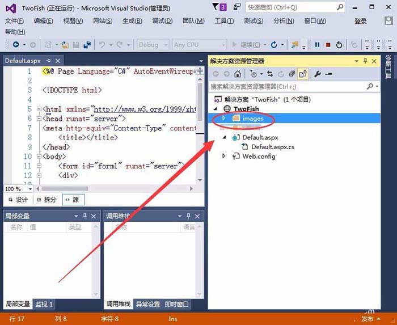The width and height of the screenshot is (397, 325).
Task: Click the feedback icon in title bar
Action: [x=237, y=7]
